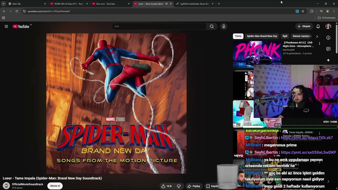The height and width of the screenshot is (190, 338).
Task: Focus the YouTube search box
Action: [x=159, y=26]
